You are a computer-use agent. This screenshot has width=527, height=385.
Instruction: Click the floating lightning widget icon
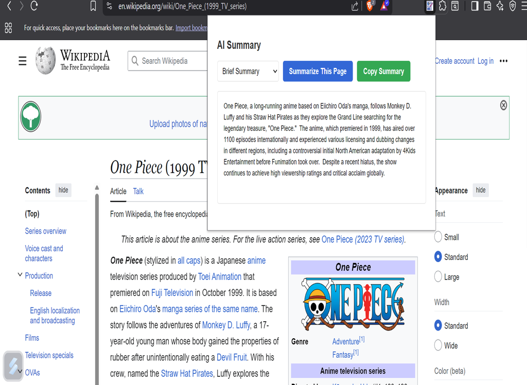pyautogui.click(x=13, y=366)
